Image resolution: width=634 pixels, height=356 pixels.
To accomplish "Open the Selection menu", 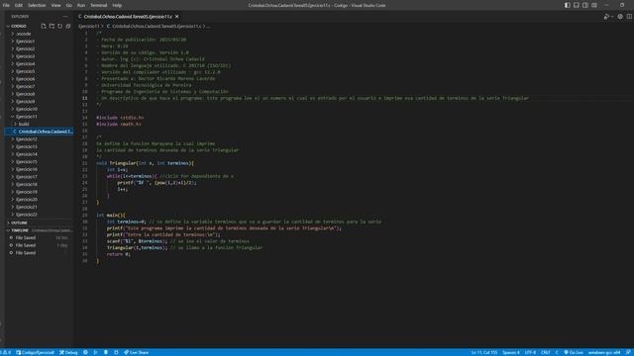I will pos(37,5).
